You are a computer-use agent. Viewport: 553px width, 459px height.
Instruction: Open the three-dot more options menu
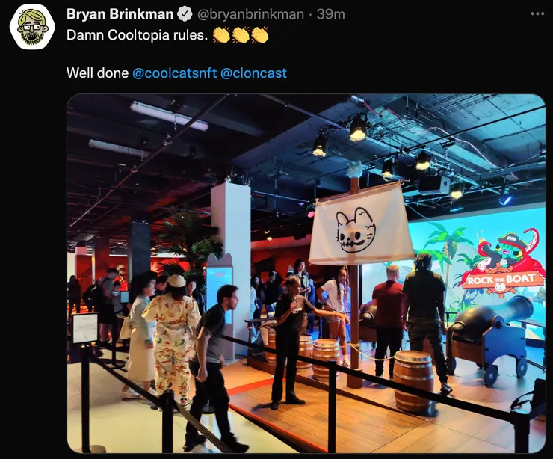537,14
